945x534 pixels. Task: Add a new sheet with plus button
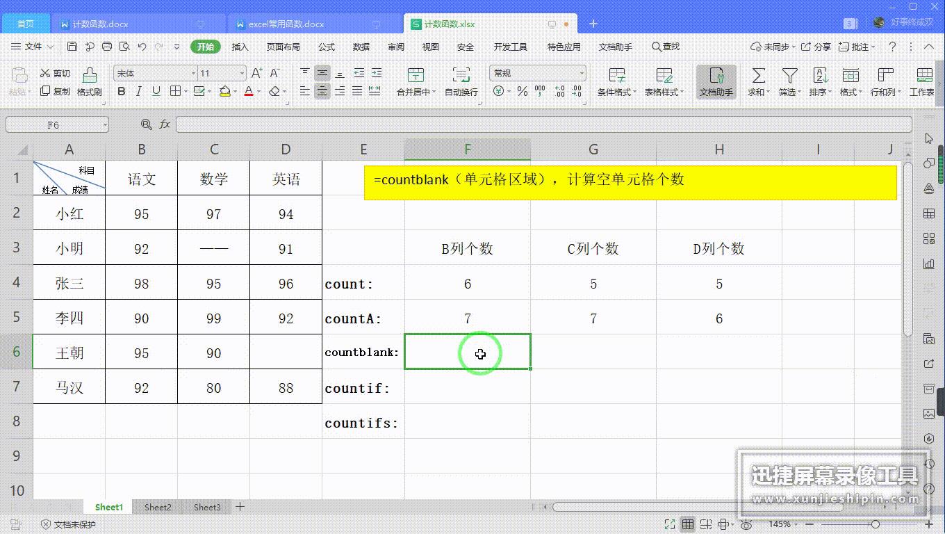coord(240,507)
